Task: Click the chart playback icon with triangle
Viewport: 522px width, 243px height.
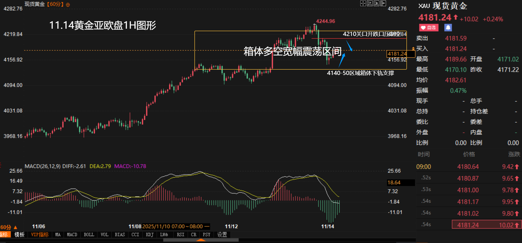Action: pyautogui.click(x=376, y=3)
